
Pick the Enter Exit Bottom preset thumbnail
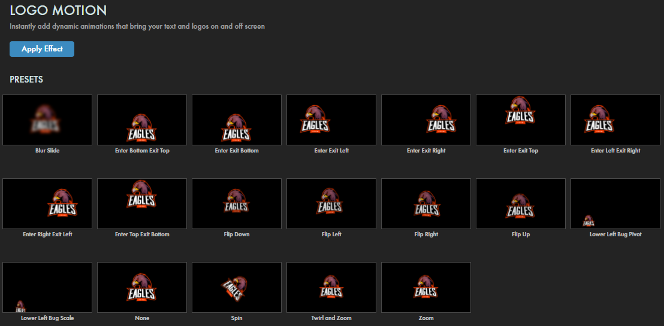click(x=237, y=120)
